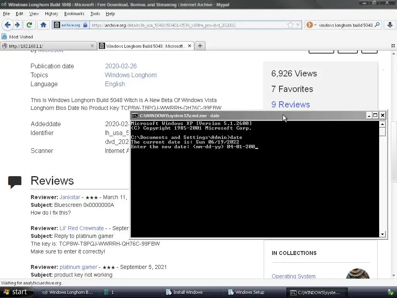The height and width of the screenshot is (298, 397).
Task: Click the cmd.exe title bar icon
Action: pyautogui.click(x=135, y=116)
